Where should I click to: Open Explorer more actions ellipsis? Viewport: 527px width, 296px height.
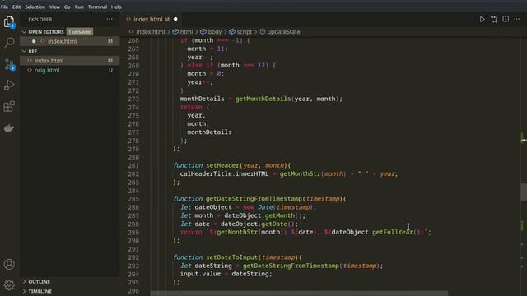pyautogui.click(x=110, y=19)
